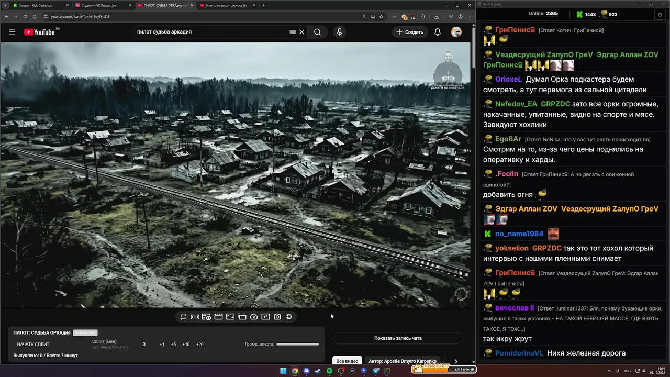670x377 pixels.
Task: Open the tab search dropdown arrow
Action: point(5,5)
